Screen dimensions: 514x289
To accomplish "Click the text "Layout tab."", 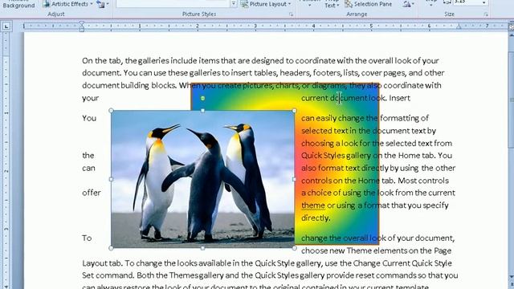I will (102, 263).
